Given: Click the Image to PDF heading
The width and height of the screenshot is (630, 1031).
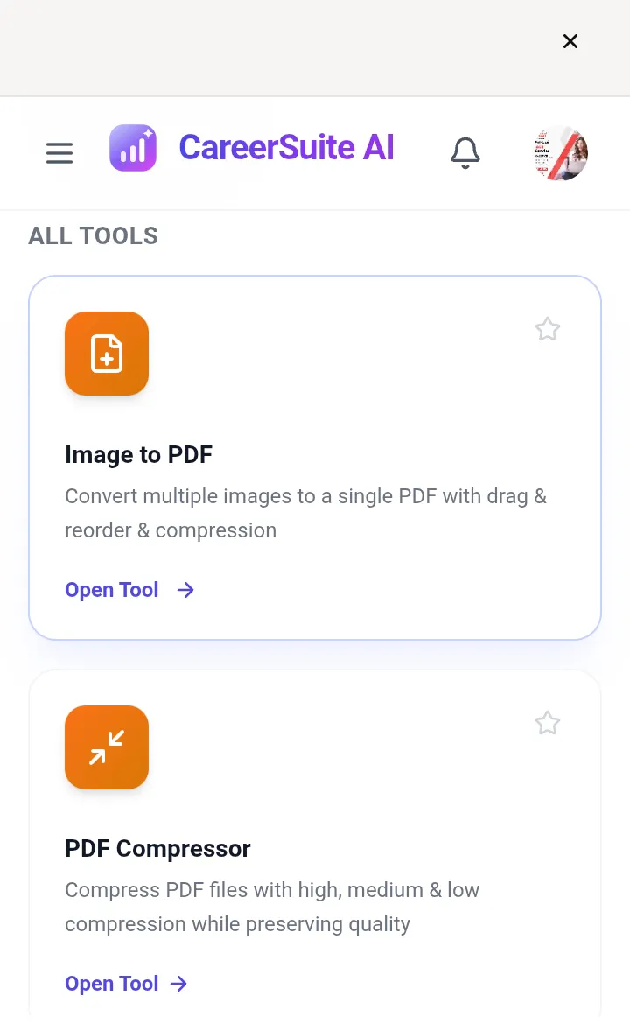Looking at the screenshot, I should pos(139,454).
